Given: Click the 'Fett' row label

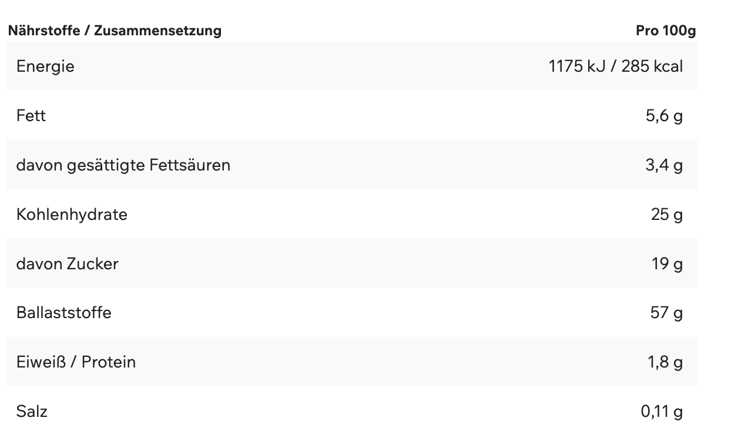Looking at the screenshot, I should coord(31,115).
